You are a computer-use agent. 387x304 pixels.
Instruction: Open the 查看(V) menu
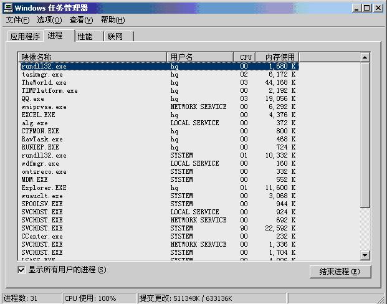[81, 20]
